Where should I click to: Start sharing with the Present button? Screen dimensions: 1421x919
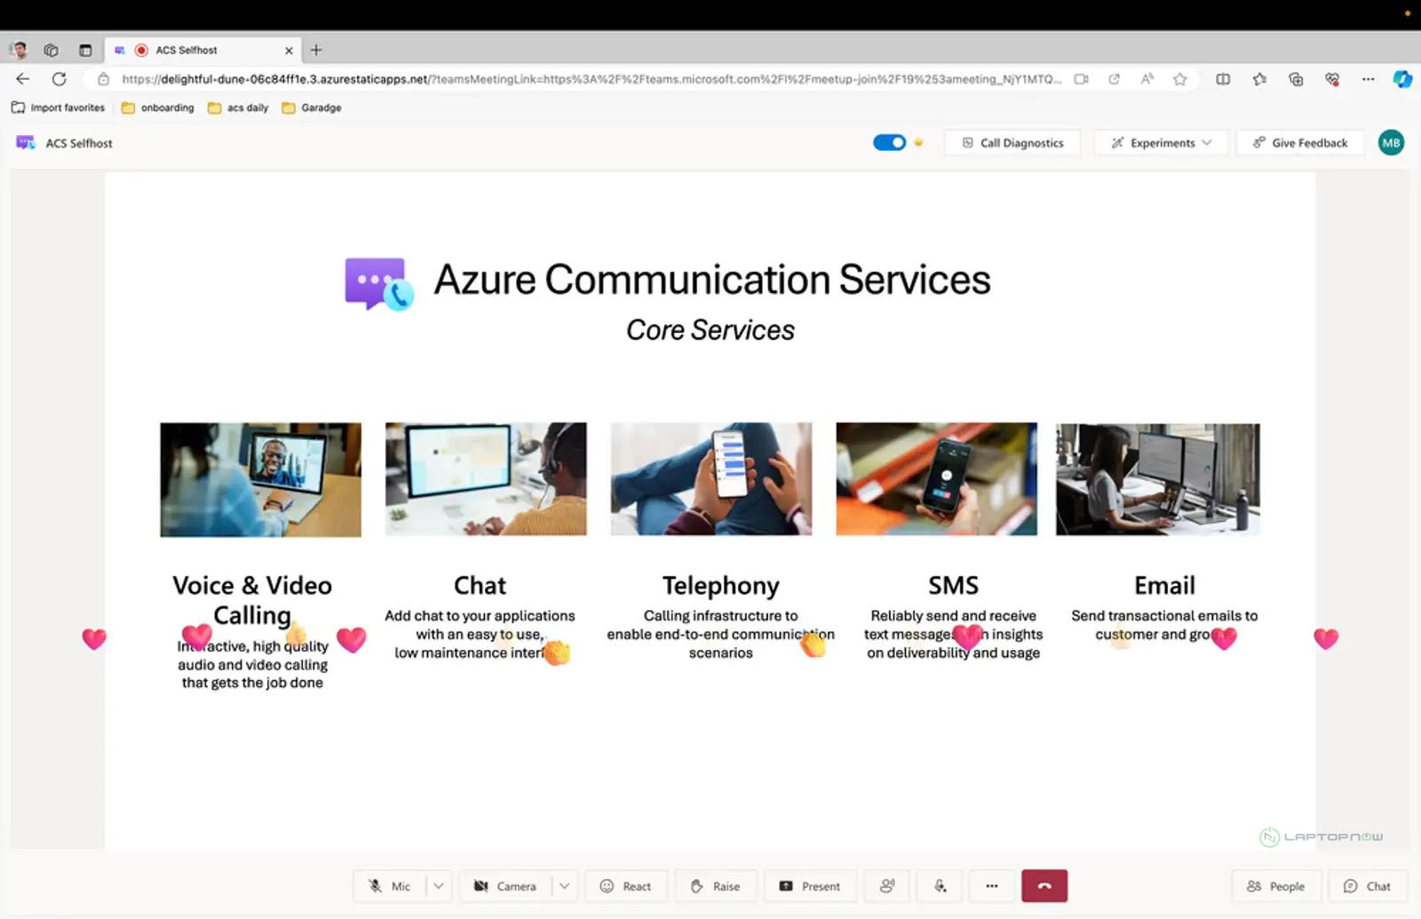tap(809, 886)
